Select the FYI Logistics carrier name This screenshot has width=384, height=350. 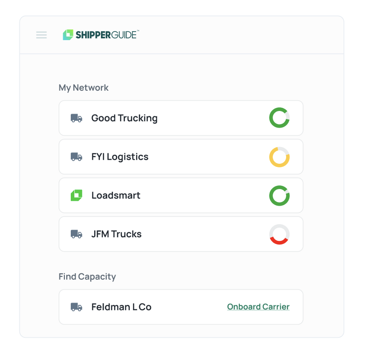pyautogui.click(x=120, y=157)
